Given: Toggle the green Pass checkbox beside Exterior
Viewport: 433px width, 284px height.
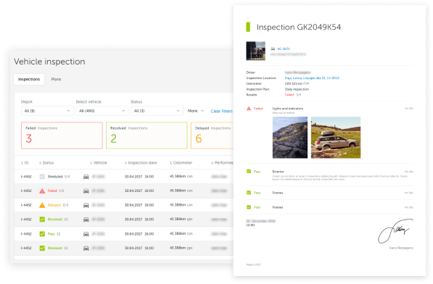Looking at the screenshot, I should click(x=249, y=172).
